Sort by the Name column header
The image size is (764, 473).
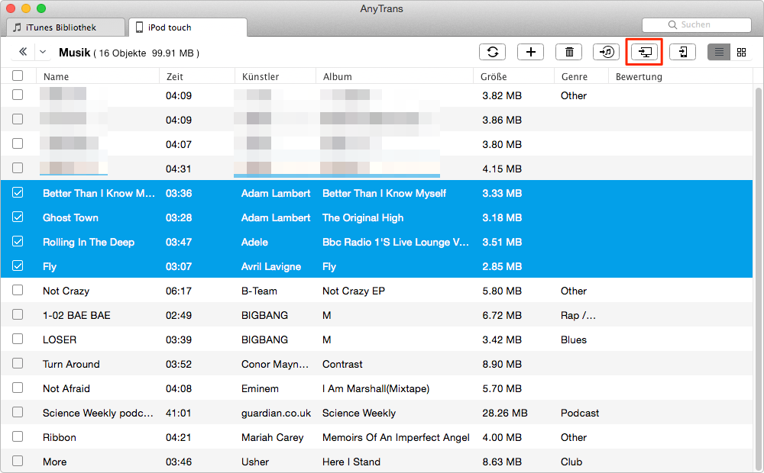[98, 76]
